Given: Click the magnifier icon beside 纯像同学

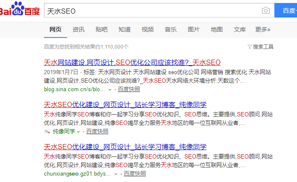Looking at the screenshot, I should click(x=47, y=131).
